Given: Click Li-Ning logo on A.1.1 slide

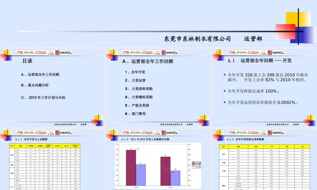Looking at the screenshot, I should coord(20,133).
